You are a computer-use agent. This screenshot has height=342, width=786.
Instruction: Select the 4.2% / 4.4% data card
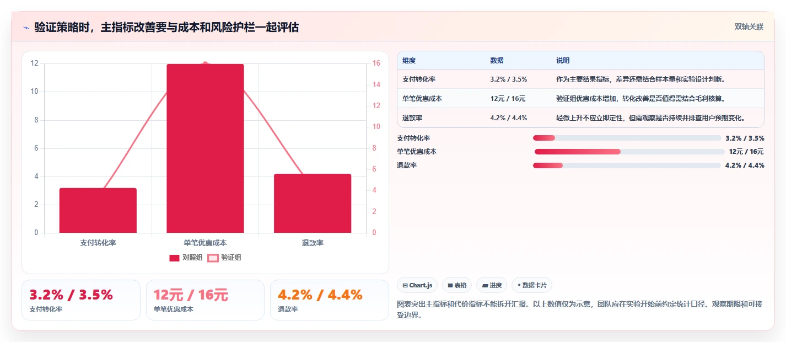[329, 300]
